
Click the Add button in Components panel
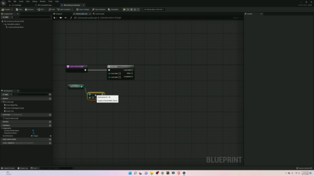tap(5, 17)
